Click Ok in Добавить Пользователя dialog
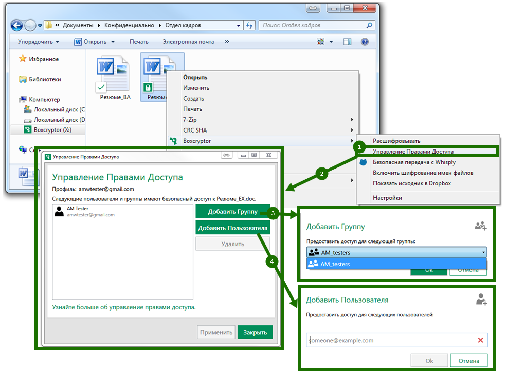The image size is (507, 374). click(429, 361)
